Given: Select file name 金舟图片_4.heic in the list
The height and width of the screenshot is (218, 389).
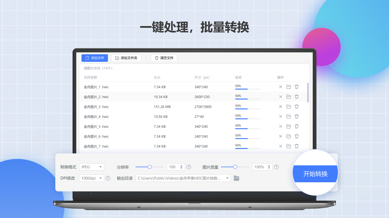Looking at the screenshot, I should point(96,117).
